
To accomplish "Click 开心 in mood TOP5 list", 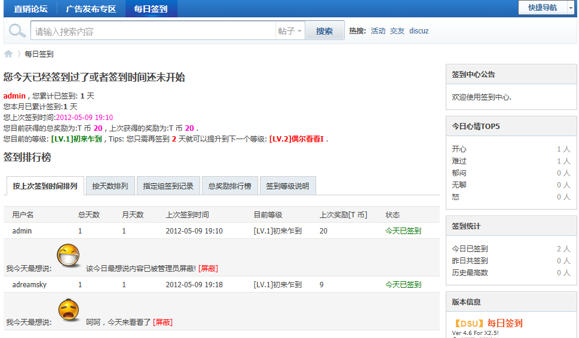I will pos(459,149).
